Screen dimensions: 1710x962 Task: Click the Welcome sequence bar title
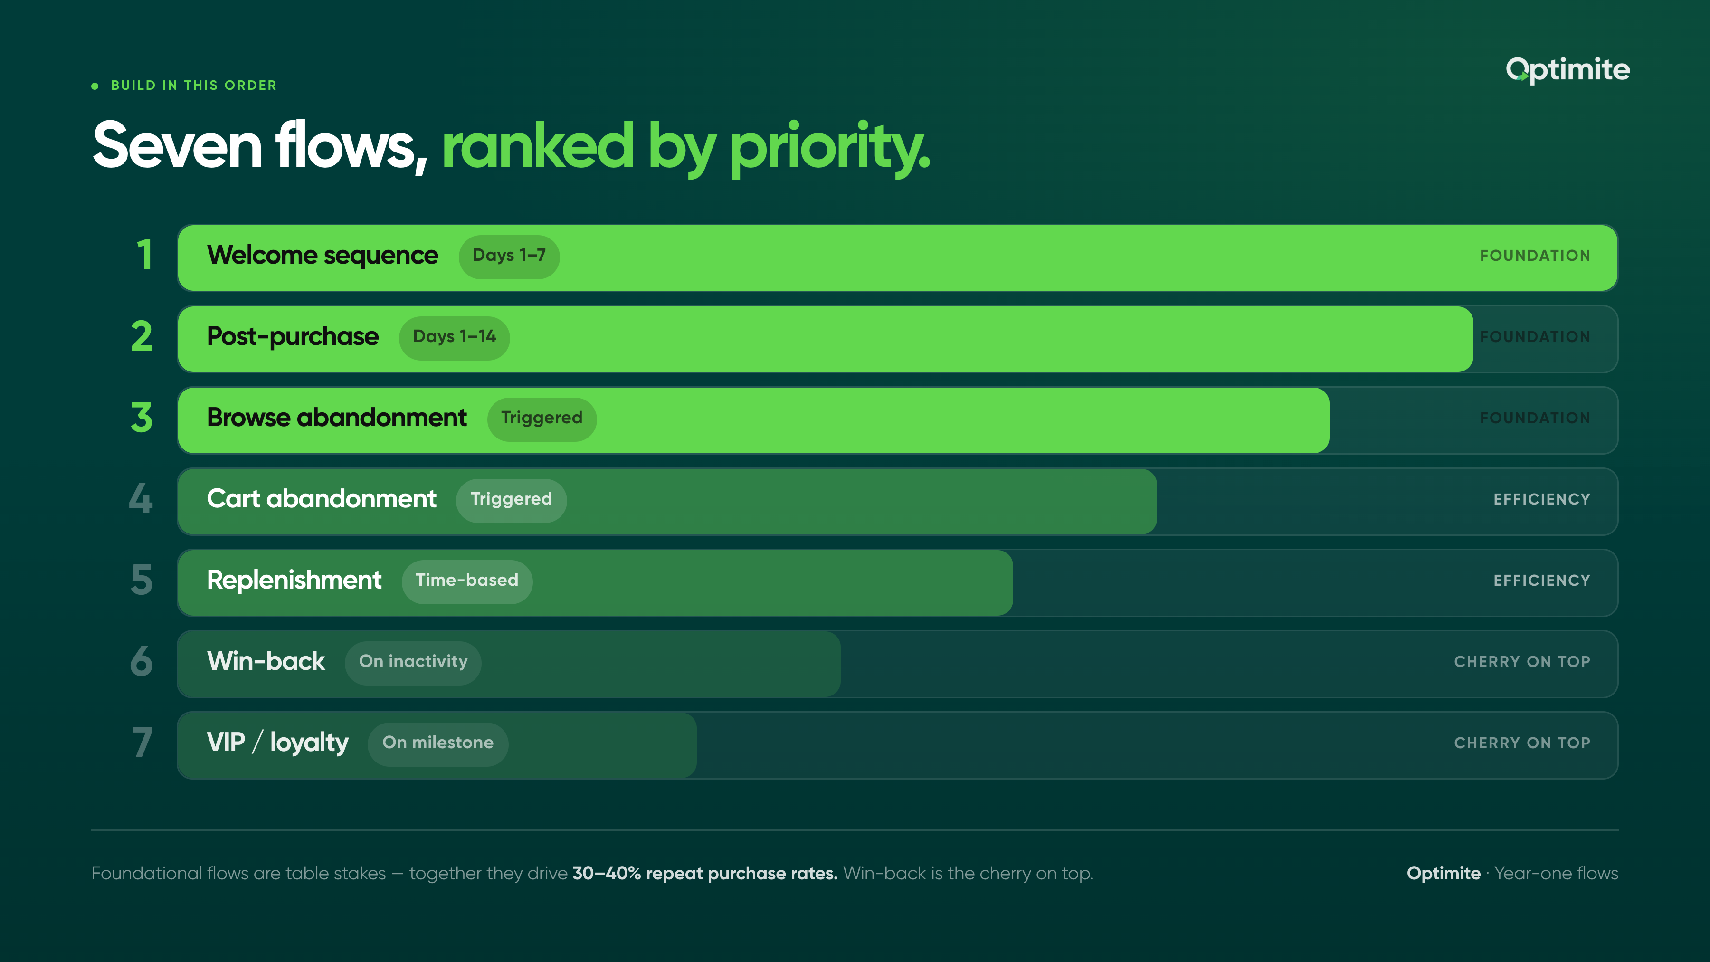[x=323, y=256]
